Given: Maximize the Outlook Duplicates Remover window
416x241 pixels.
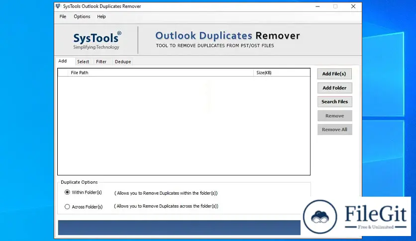Looking at the screenshot, I should tap(335, 6).
